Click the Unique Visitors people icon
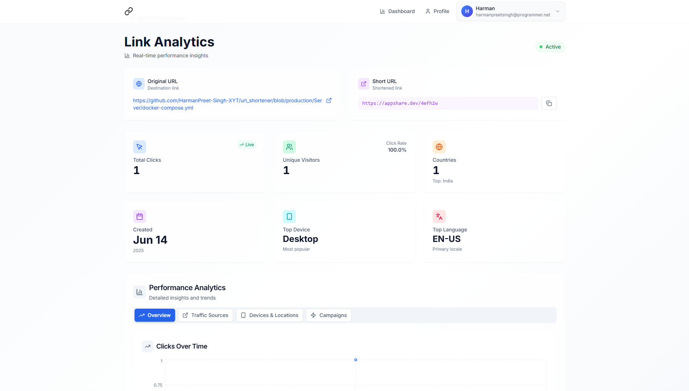 click(x=289, y=147)
